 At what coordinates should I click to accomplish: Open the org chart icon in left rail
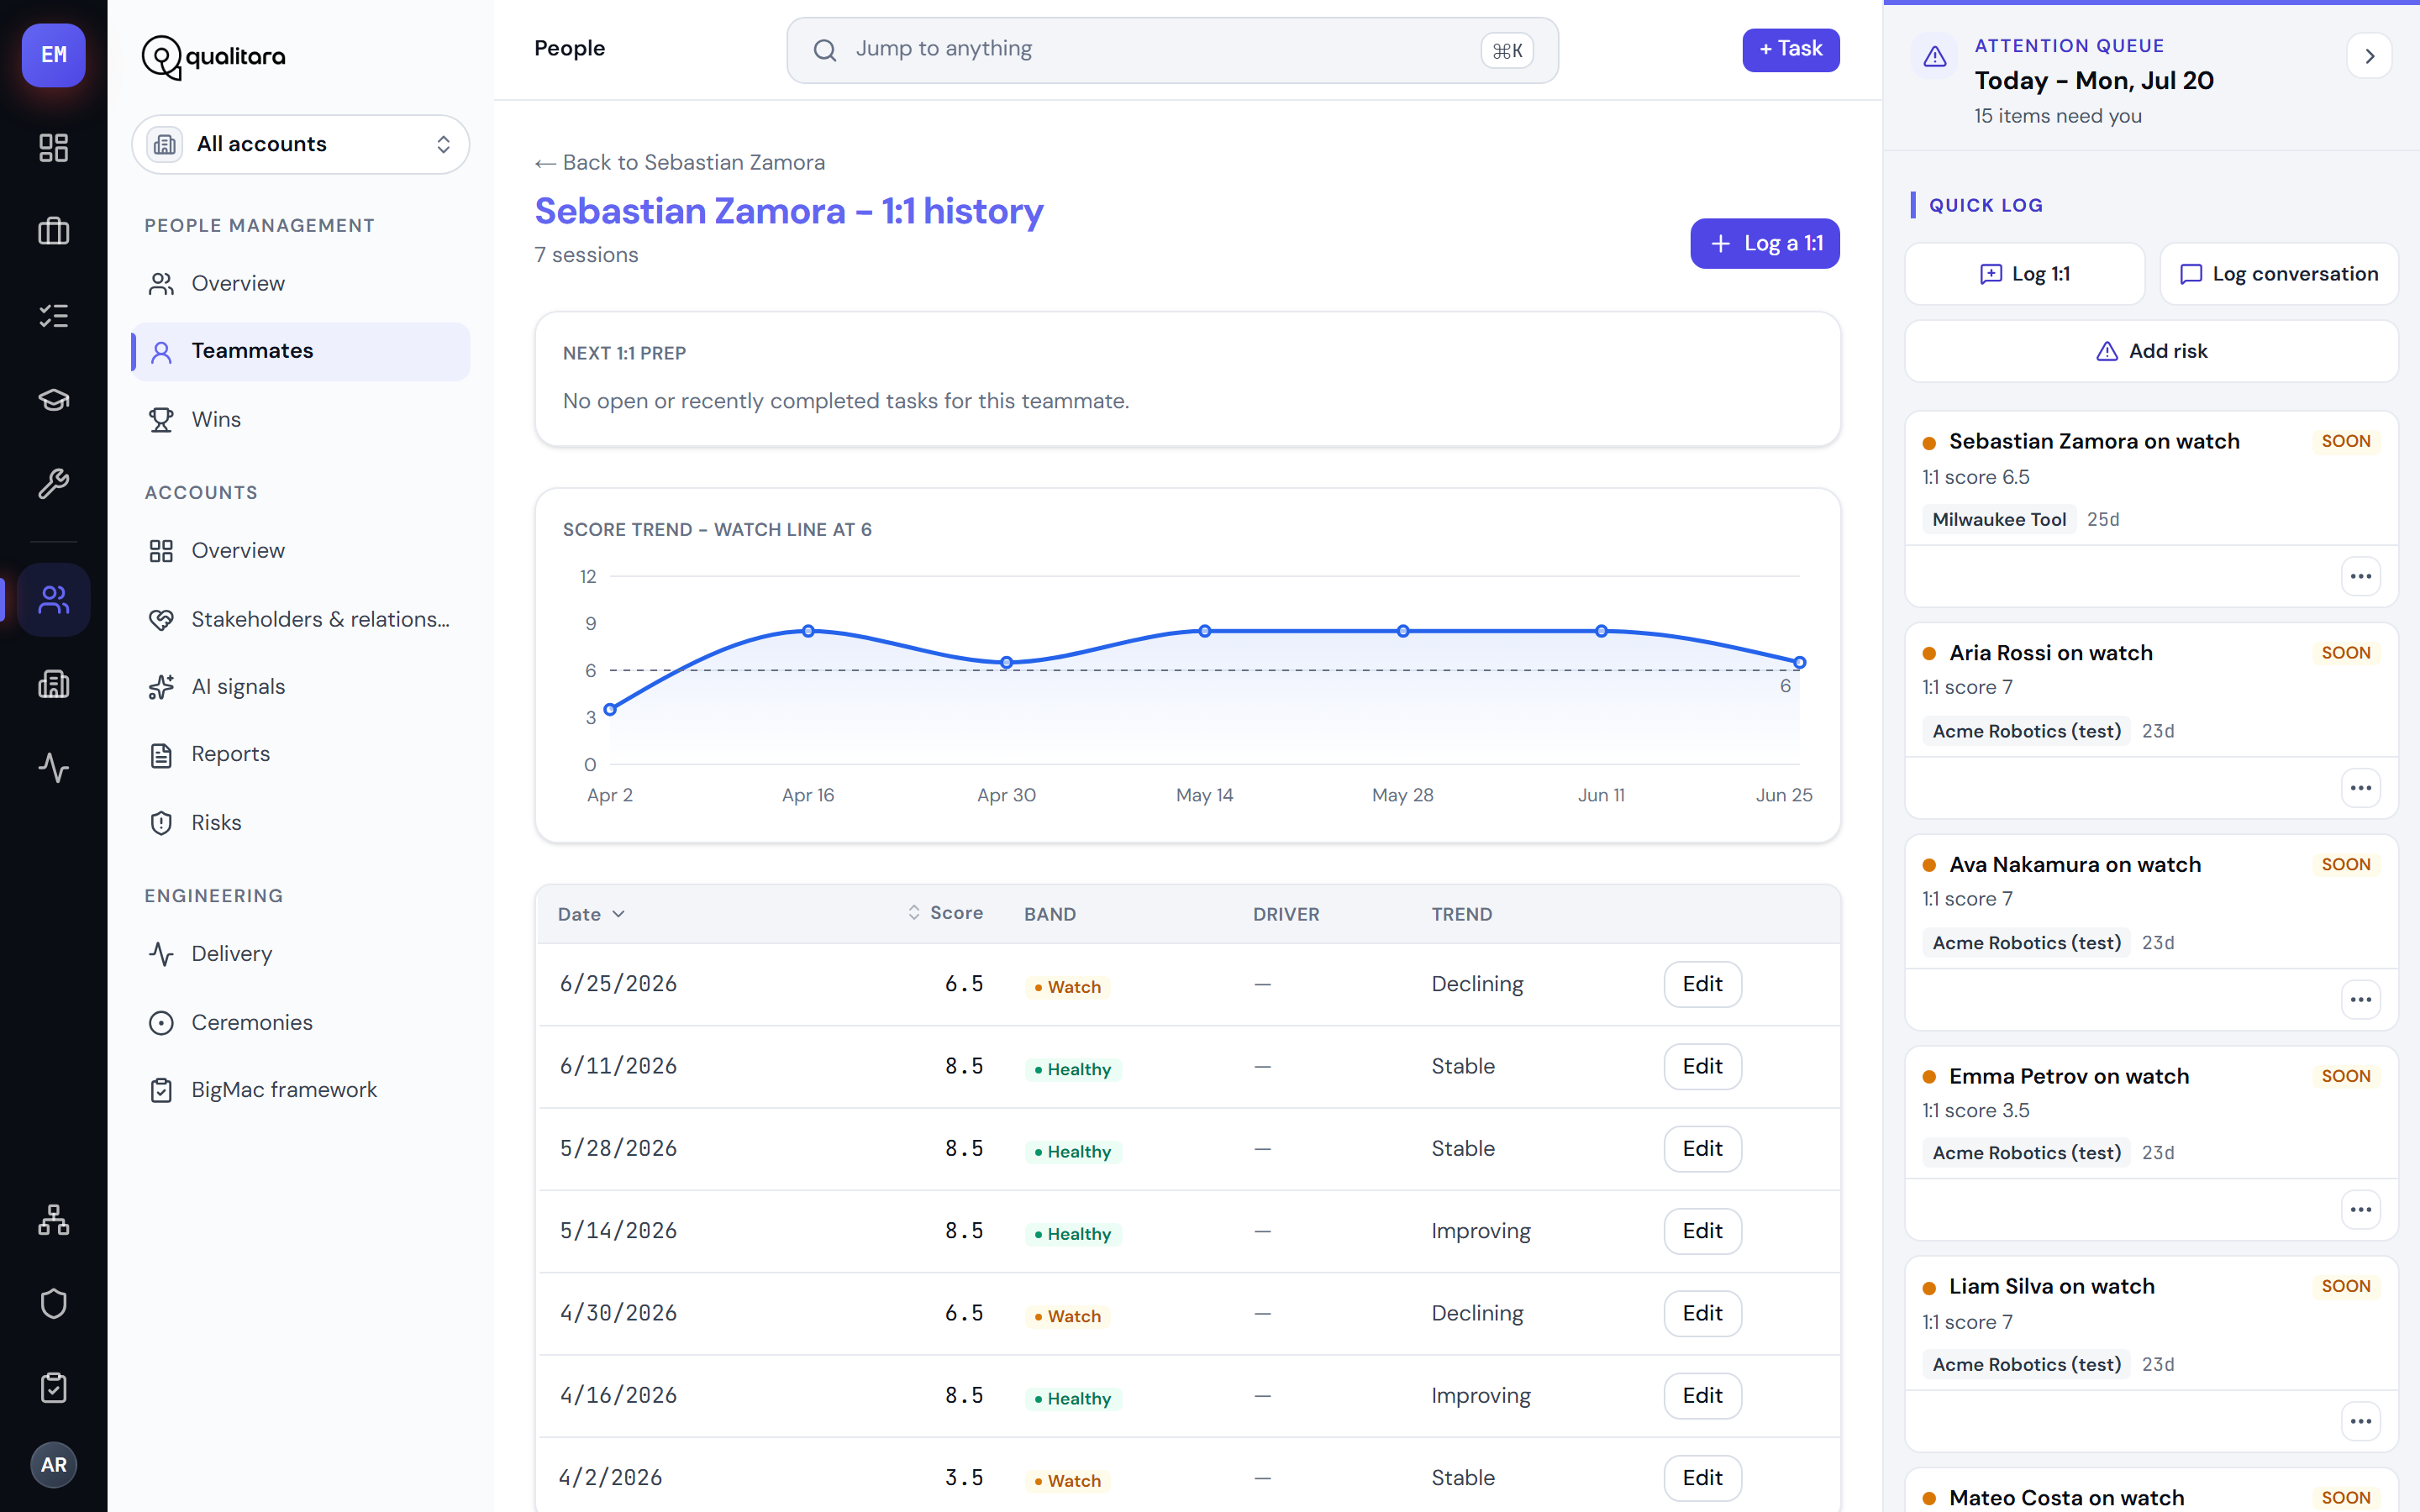(53, 1220)
